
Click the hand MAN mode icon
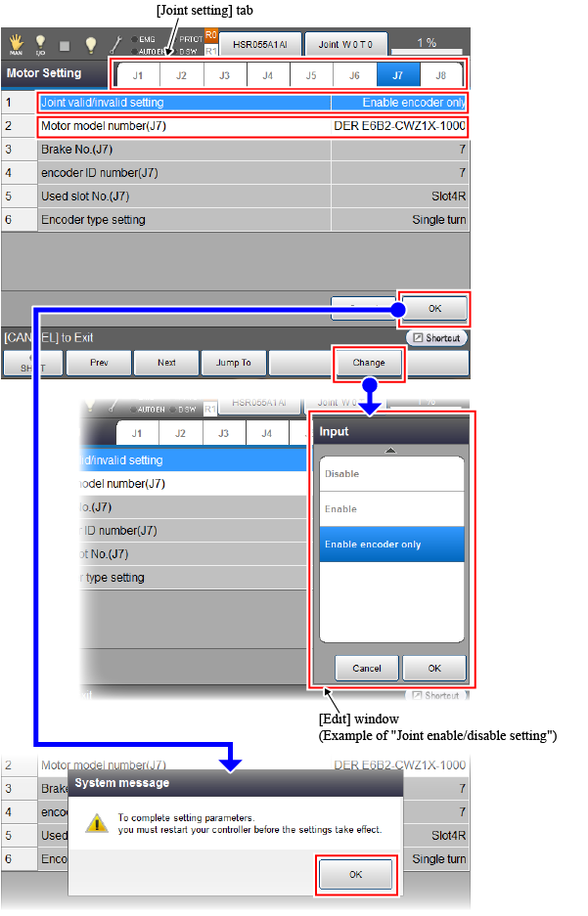pyautogui.click(x=17, y=45)
